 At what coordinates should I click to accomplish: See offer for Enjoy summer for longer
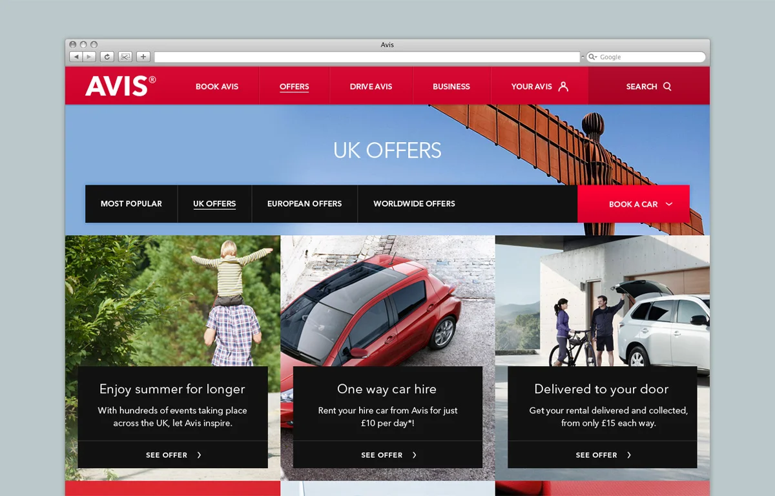click(x=173, y=455)
